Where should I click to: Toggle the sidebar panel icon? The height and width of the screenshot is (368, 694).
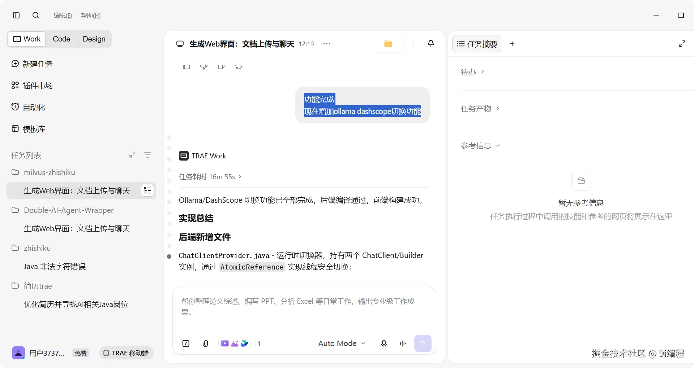pyautogui.click(x=16, y=15)
